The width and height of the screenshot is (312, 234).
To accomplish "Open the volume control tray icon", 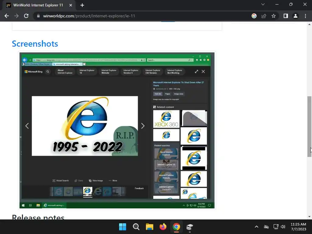I will [x=283, y=227].
